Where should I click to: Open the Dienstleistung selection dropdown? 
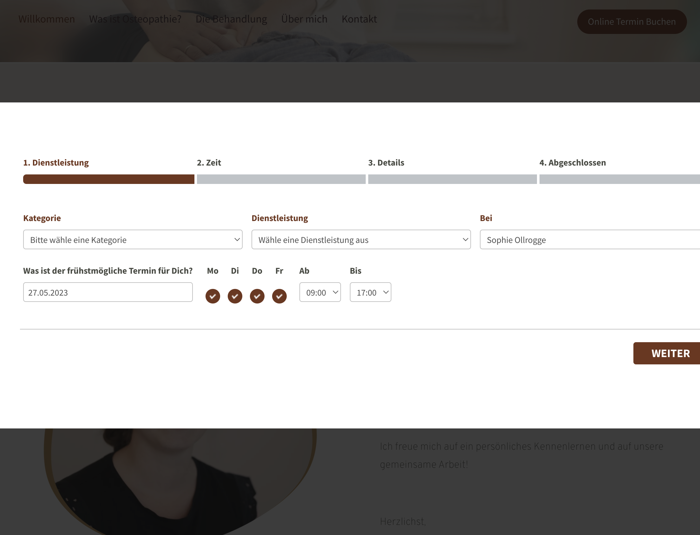click(x=361, y=239)
